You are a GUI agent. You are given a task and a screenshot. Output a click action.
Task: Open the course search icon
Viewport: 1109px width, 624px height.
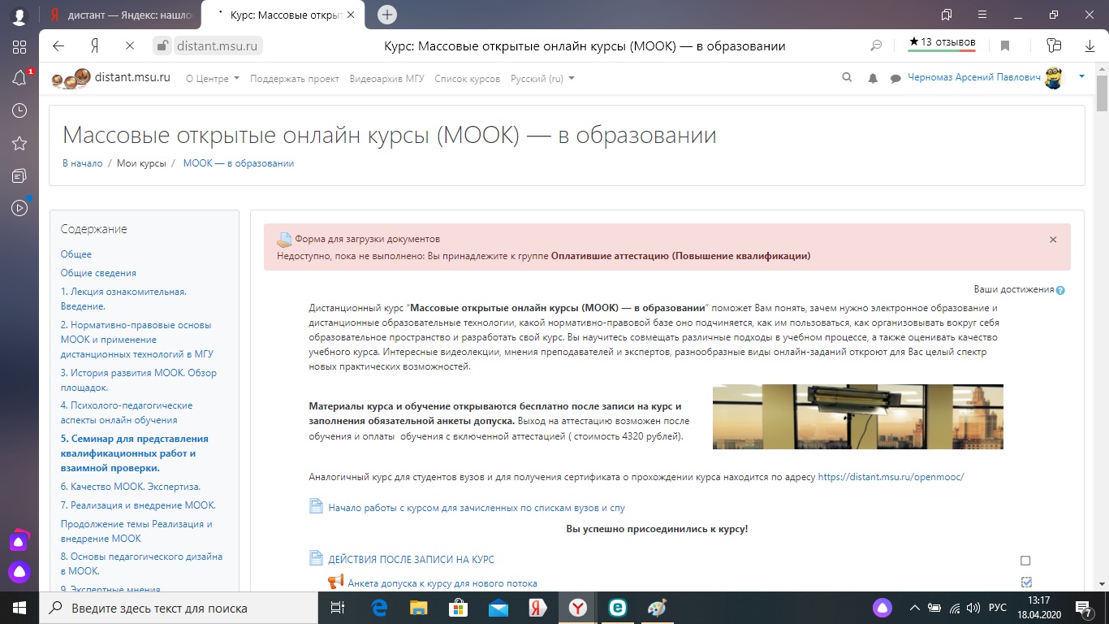pos(847,77)
